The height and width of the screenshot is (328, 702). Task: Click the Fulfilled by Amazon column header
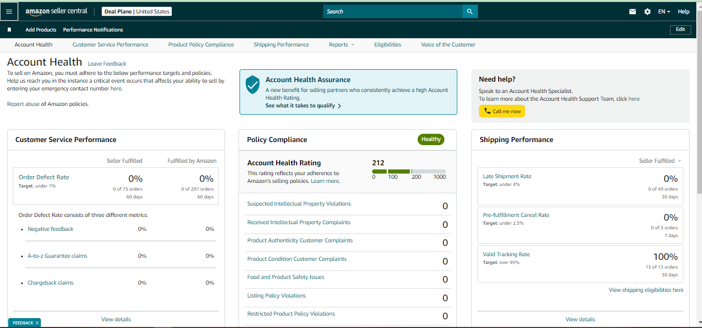click(192, 161)
